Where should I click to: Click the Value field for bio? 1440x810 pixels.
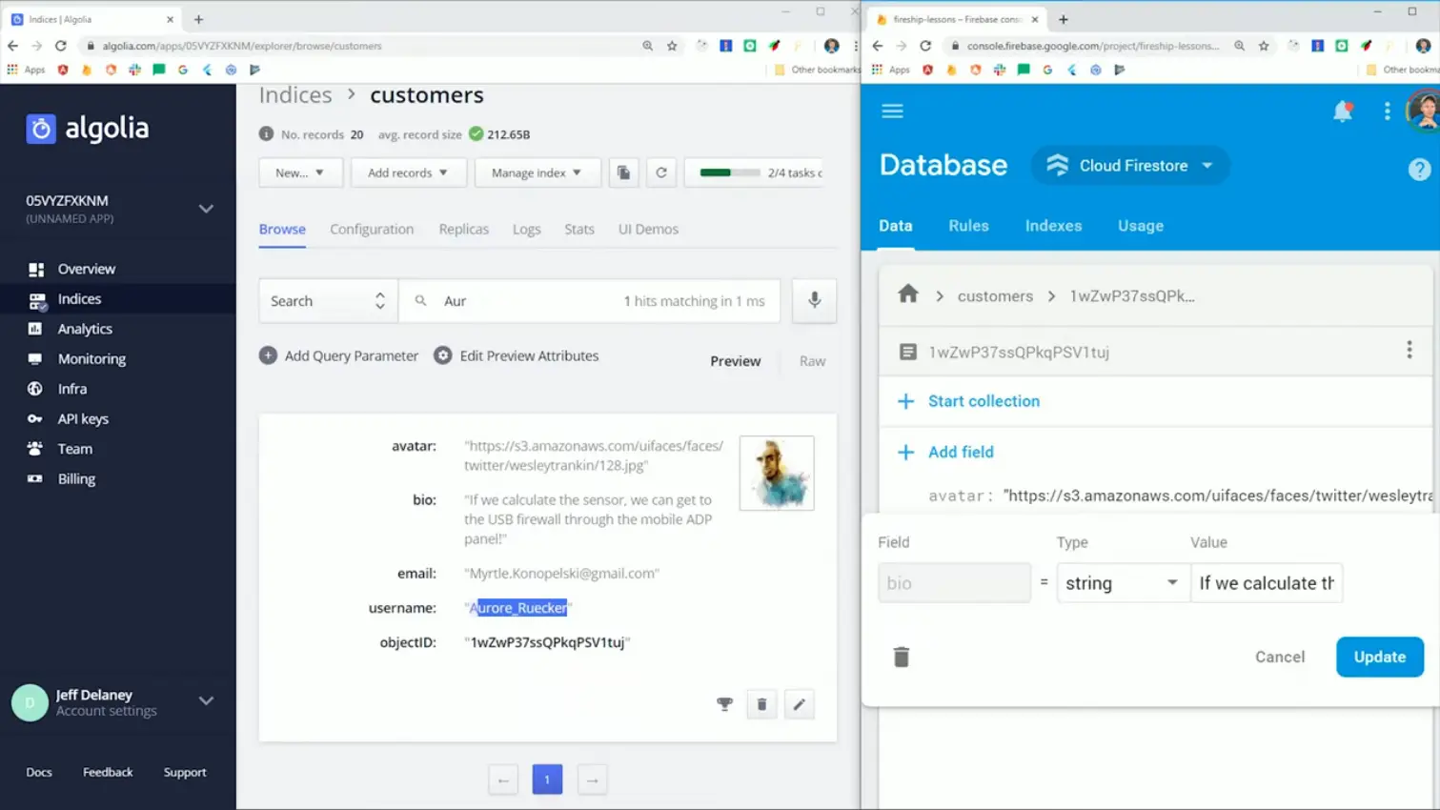(1267, 583)
